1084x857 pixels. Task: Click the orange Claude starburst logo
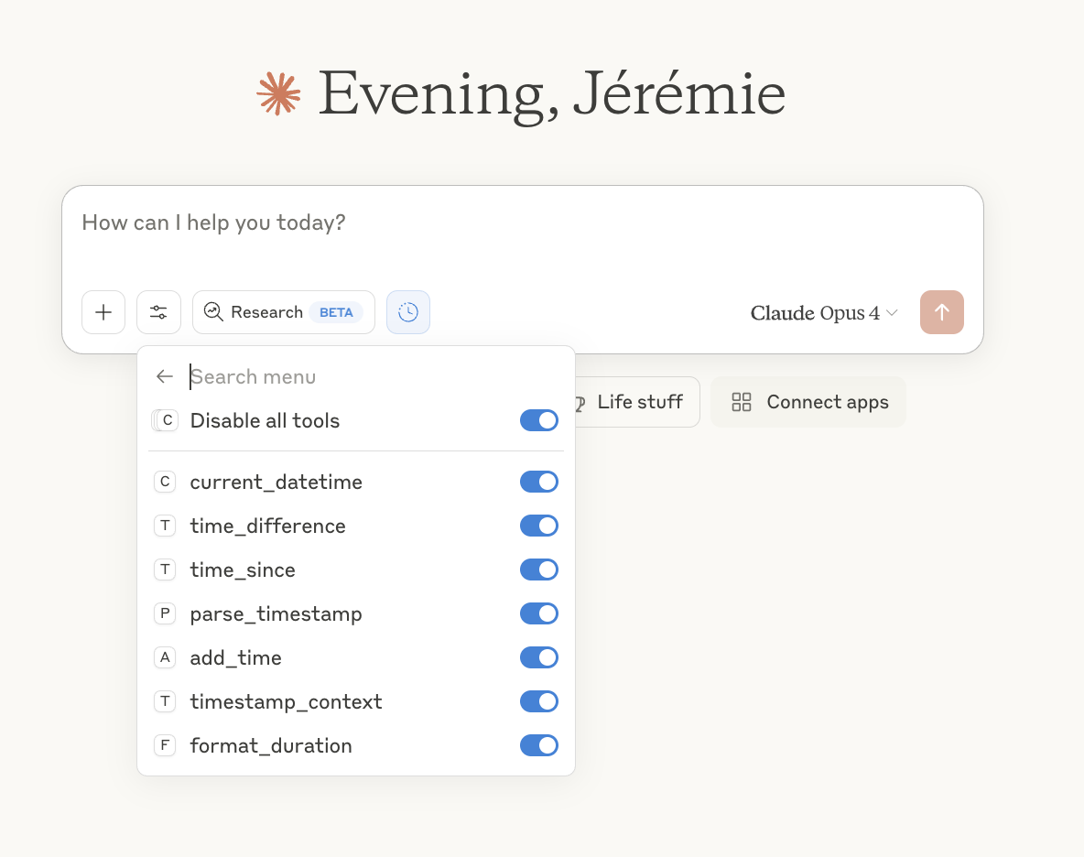click(x=278, y=93)
